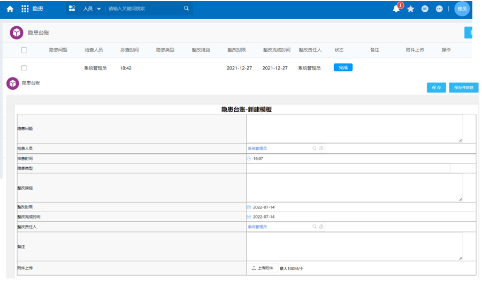Click search icon in 整改责任人 field
482x287 pixels.
click(315, 227)
